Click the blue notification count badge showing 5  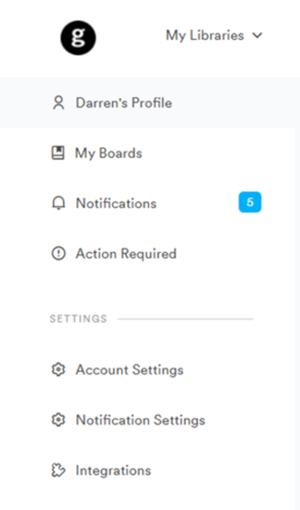(x=250, y=203)
